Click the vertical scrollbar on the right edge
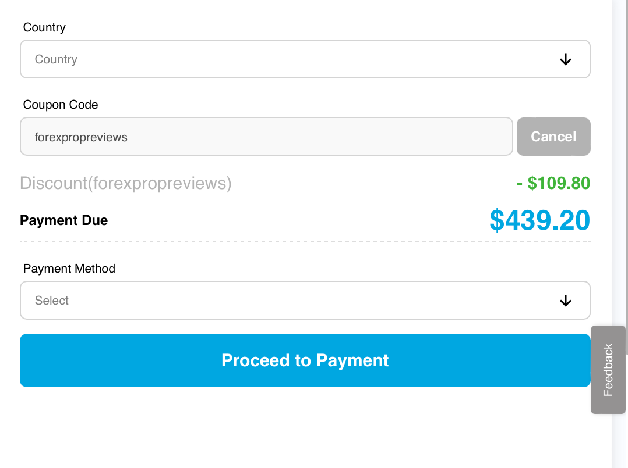Image resolution: width=628 pixels, height=468 pixels. pyautogui.click(x=619, y=174)
